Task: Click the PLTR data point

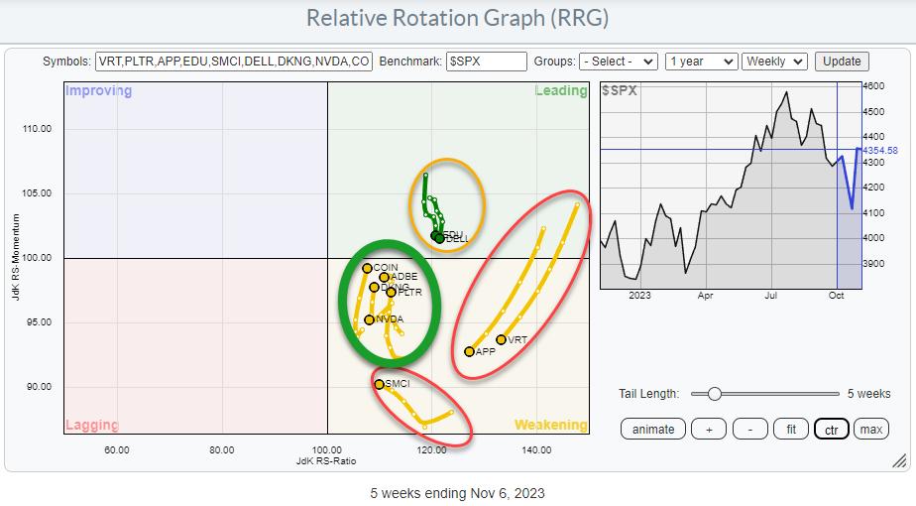Action: (392, 292)
